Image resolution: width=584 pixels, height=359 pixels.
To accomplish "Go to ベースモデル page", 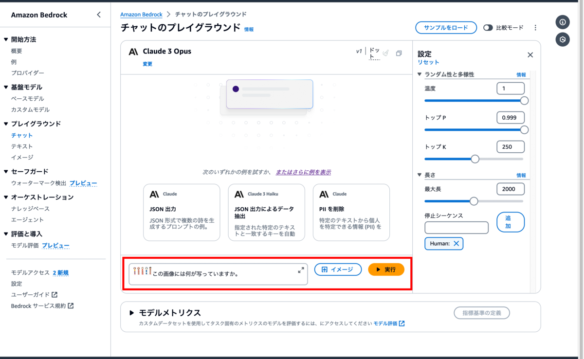I will pos(28,99).
